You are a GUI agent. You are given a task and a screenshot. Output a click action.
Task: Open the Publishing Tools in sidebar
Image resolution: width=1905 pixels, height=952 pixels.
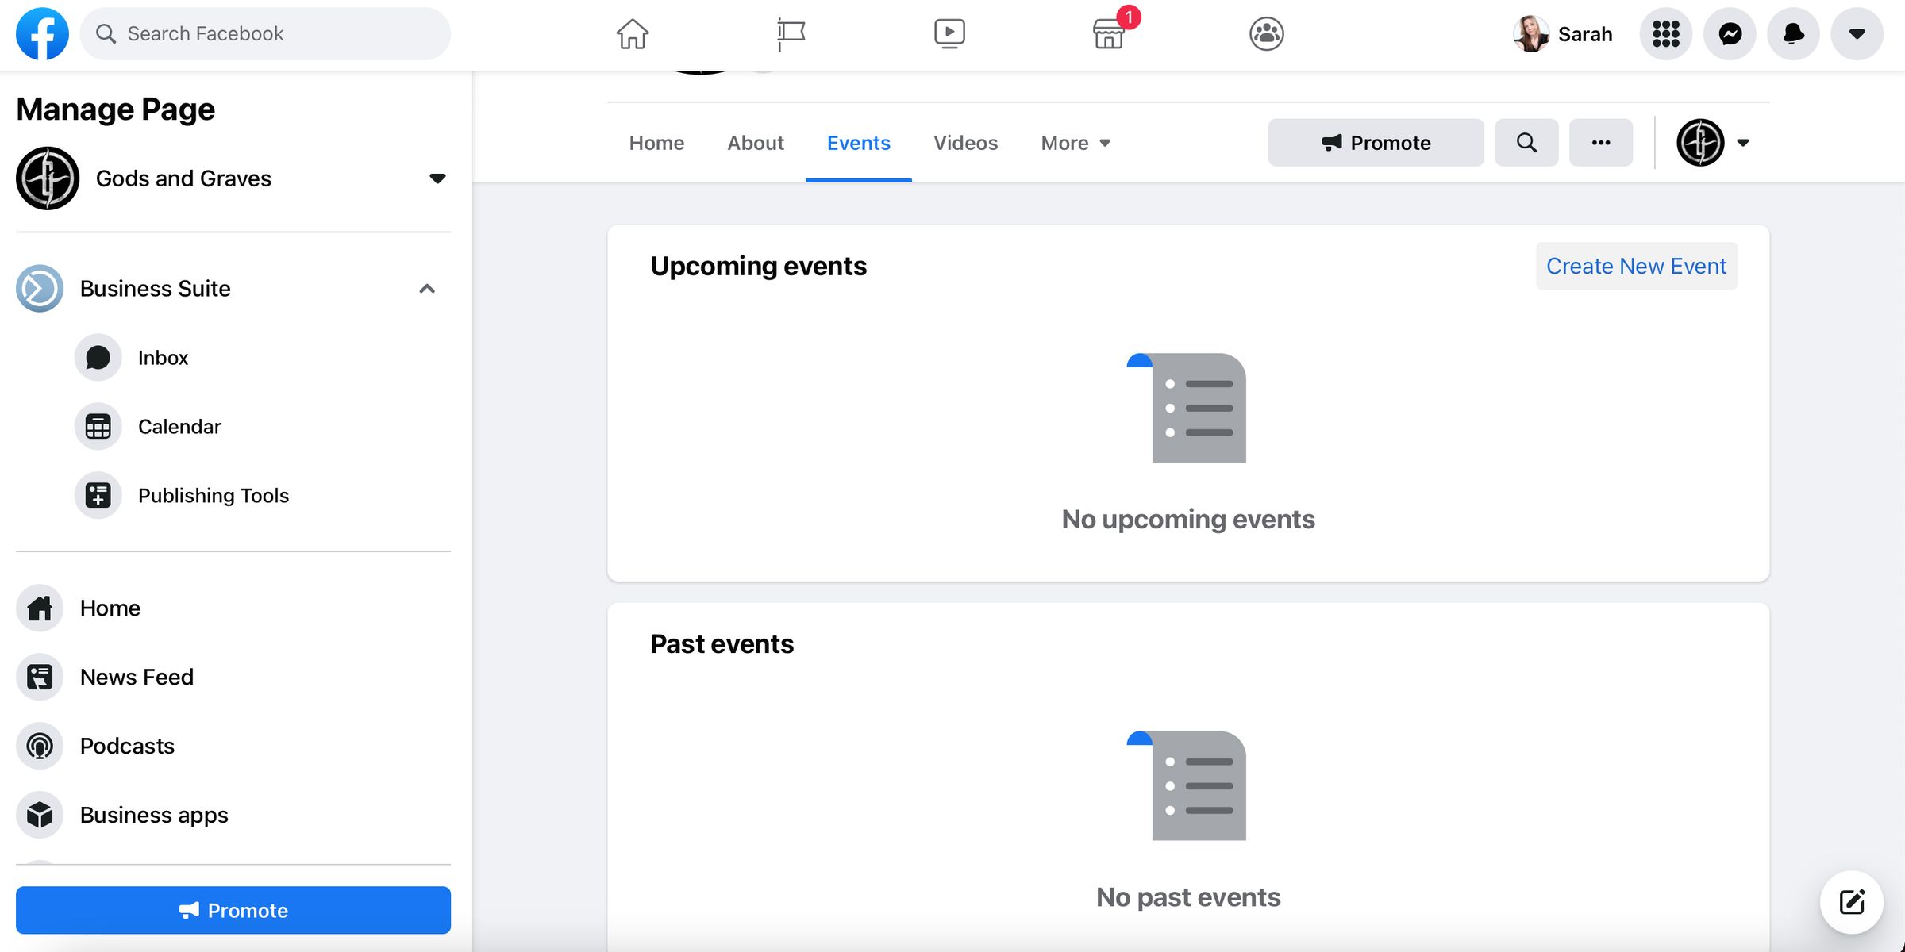(214, 495)
